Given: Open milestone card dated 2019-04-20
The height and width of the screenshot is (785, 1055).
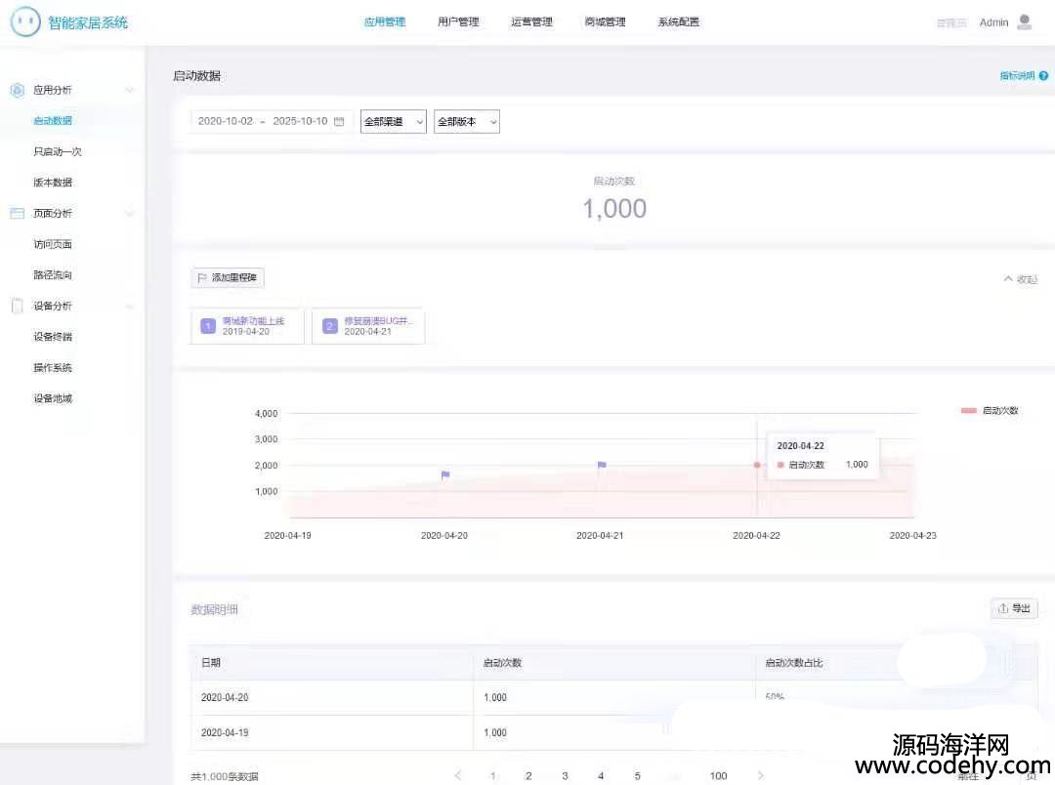Looking at the screenshot, I should tap(247, 326).
